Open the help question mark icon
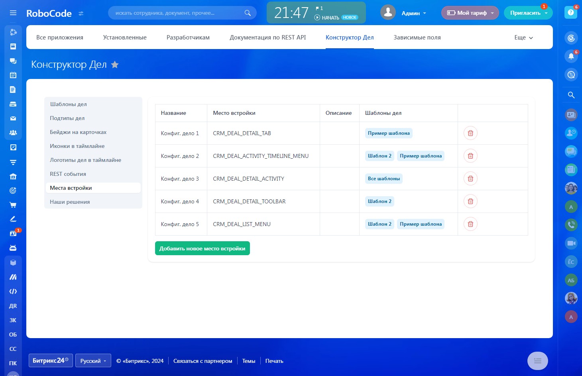 571,13
